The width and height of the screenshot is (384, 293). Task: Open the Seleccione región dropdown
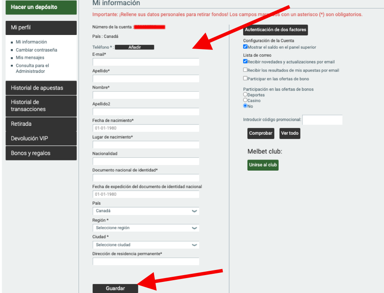145,228
